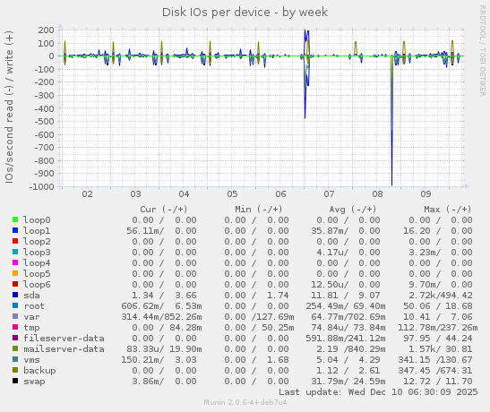Click the pink tmp legend swatch
Image resolution: width=490 pixels, height=412 pixels.
(15, 327)
